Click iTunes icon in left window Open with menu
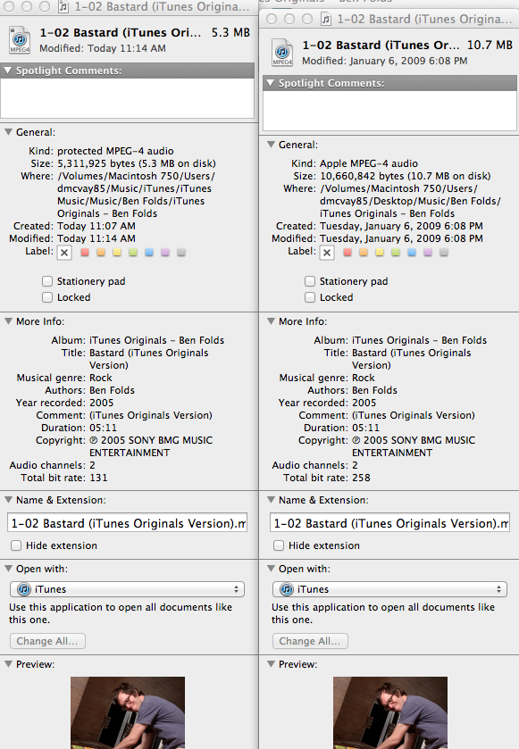 click(24, 589)
